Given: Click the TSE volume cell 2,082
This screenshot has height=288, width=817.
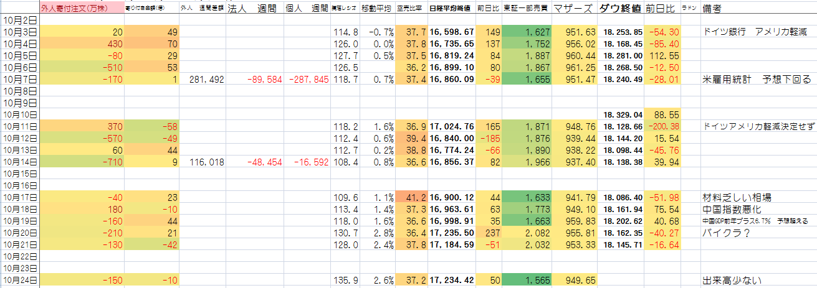Looking at the screenshot, I should pyautogui.click(x=533, y=233).
